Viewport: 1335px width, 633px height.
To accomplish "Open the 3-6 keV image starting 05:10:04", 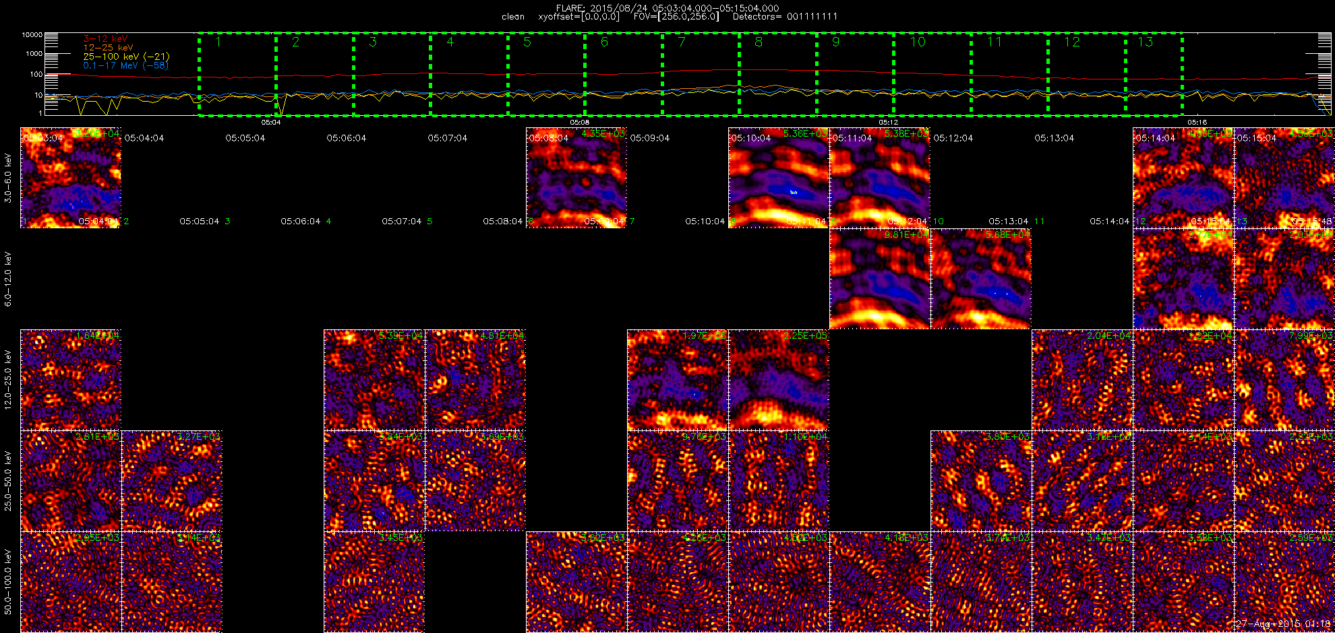I will (x=779, y=178).
